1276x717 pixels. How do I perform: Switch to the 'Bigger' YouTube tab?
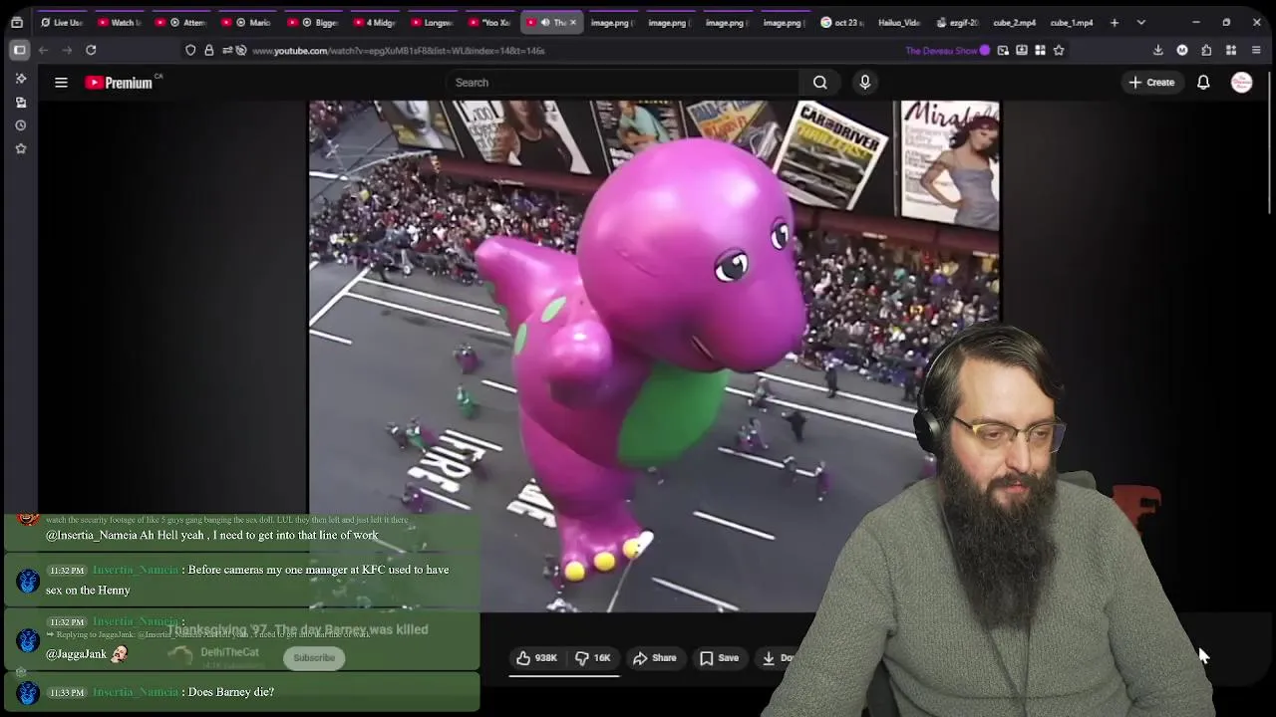pyautogui.click(x=314, y=22)
